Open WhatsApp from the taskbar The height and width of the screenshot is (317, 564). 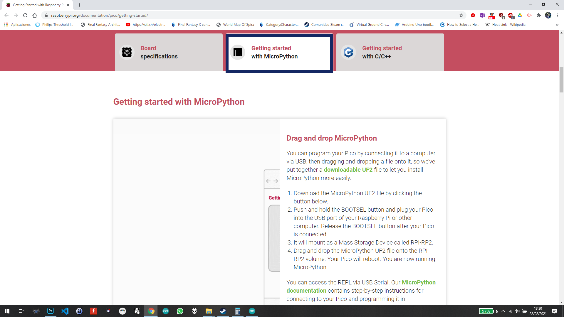[180, 311]
